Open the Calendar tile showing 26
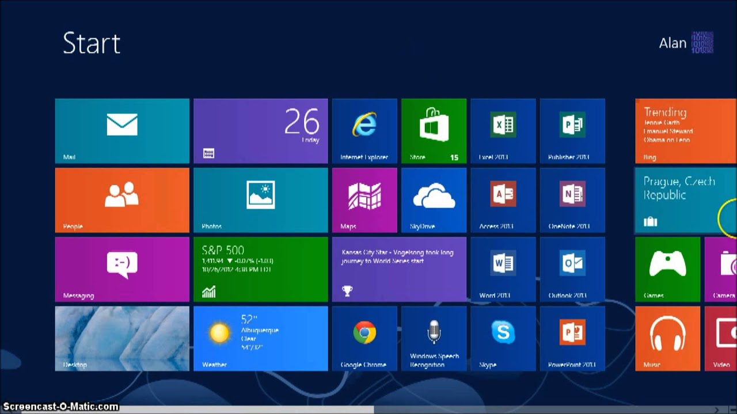This screenshot has width=737, height=414. point(261,131)
